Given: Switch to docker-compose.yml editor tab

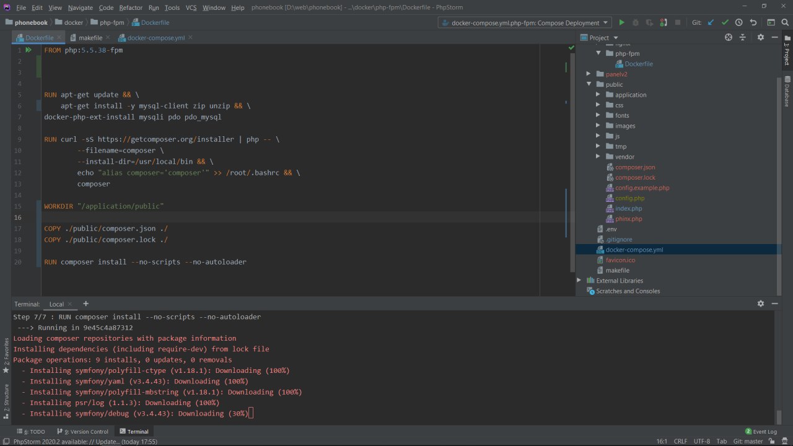Looking at the screenshot, I should (x=156, y=38).
